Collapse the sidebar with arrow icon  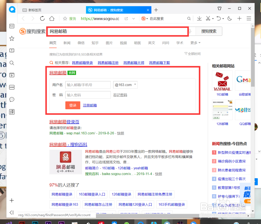point(11,213)
